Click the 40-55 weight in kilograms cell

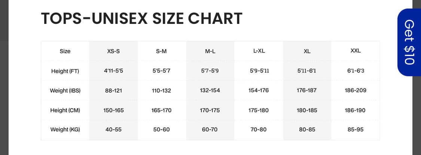(x=113, y=130)
